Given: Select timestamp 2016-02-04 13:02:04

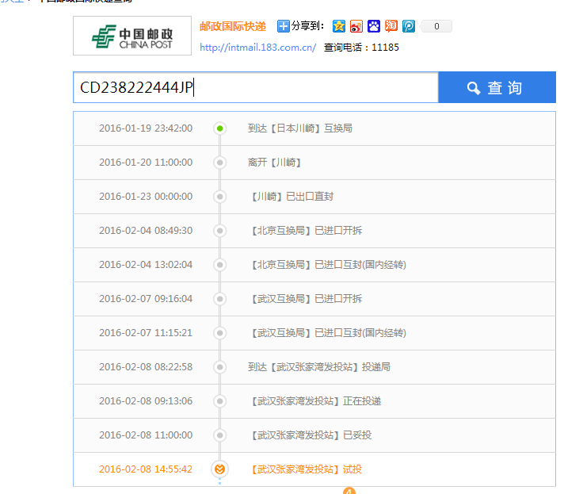Looking at the screenshot, I should 146,265.
